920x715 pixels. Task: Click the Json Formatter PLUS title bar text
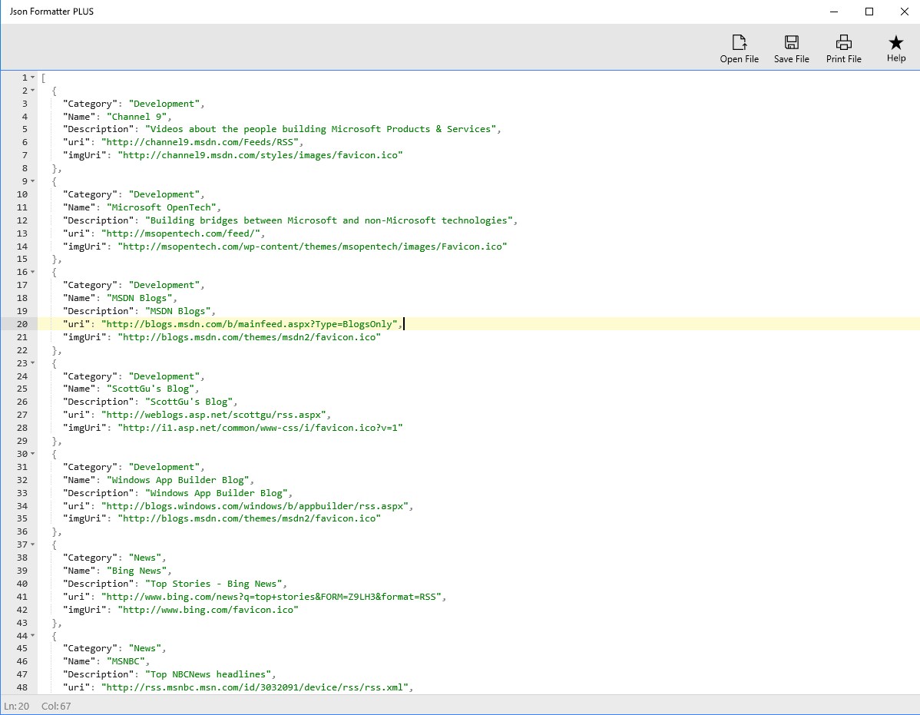click(x=51, y=12)
